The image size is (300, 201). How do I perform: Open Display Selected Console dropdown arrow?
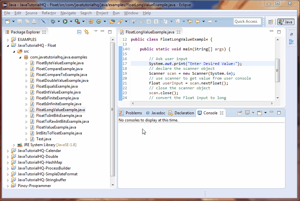click(x=253, y=113)
